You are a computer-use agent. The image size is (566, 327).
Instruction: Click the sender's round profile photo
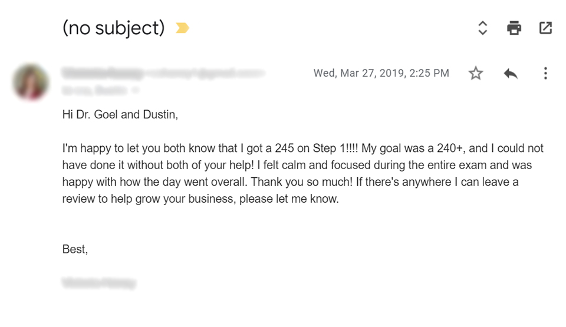(31, 82)
